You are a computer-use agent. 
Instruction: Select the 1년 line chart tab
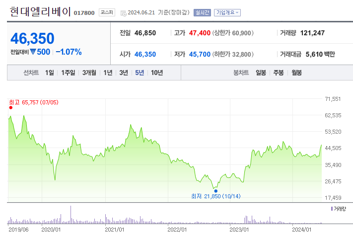tap(108, 73)
